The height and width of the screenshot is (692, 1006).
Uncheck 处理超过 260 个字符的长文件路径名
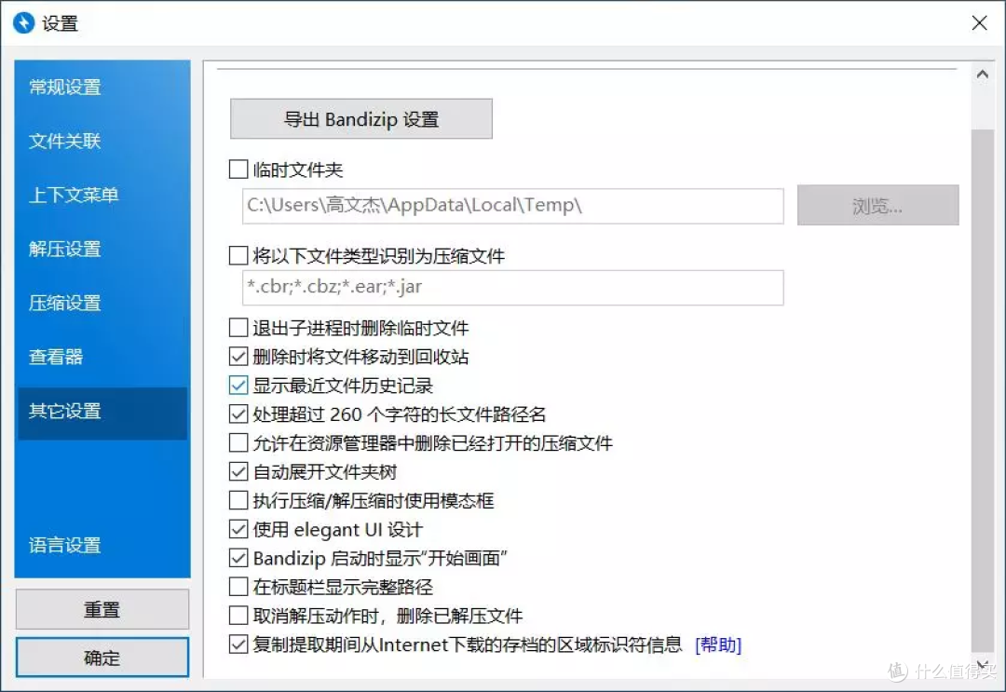pos(238,414)
